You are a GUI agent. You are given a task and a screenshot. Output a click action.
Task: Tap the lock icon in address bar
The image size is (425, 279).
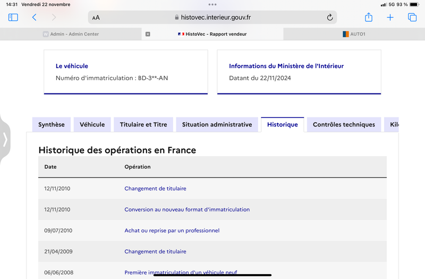coord(177,18)
